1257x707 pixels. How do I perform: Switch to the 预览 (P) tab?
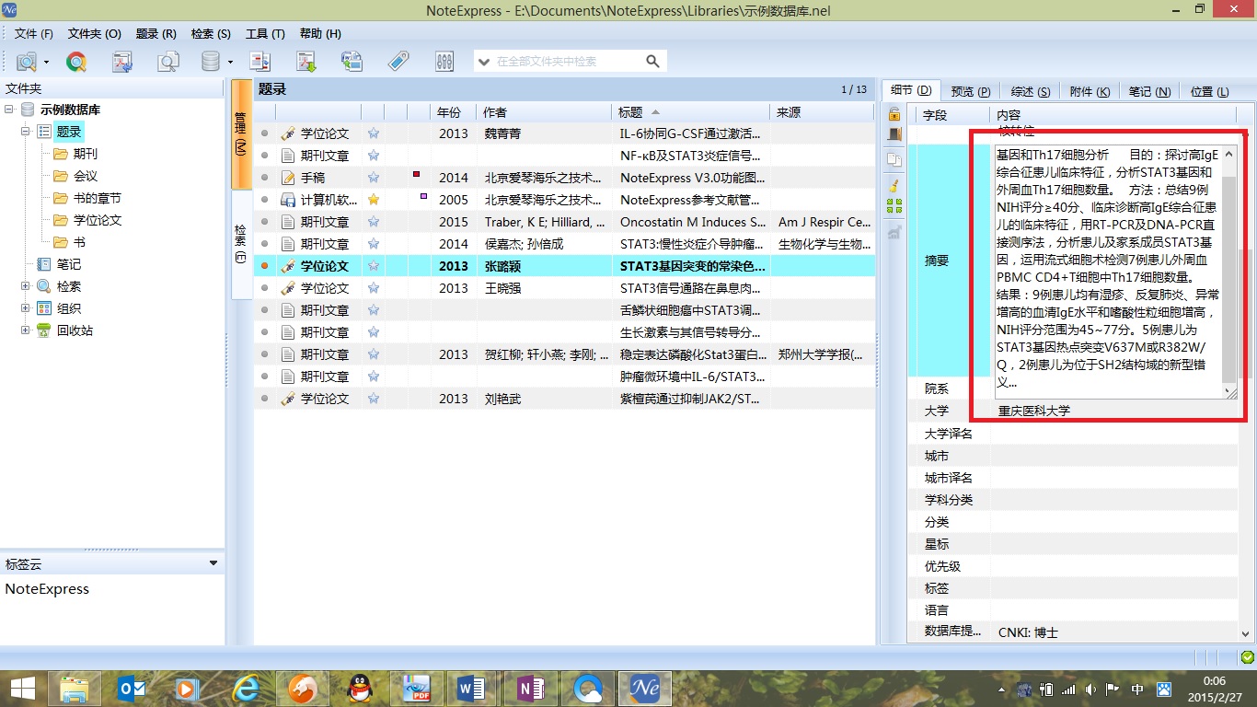click(970, 91)
